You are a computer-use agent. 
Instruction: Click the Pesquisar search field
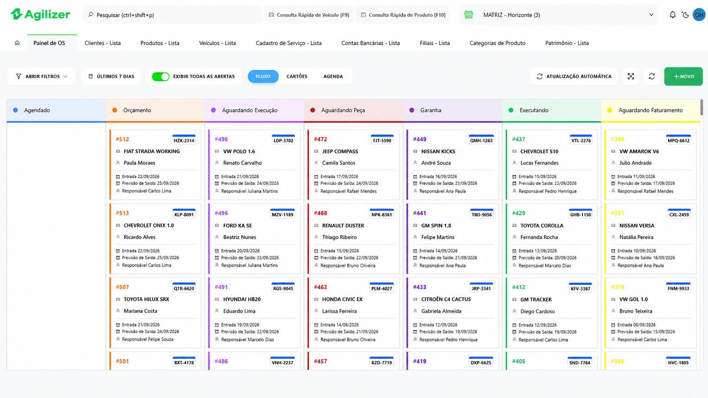tap(172, 15)
